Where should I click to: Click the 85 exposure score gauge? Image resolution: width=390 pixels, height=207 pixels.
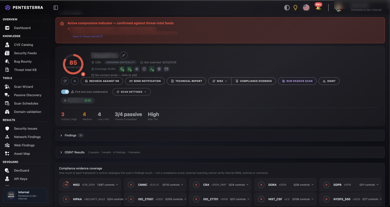pos(73,64)
